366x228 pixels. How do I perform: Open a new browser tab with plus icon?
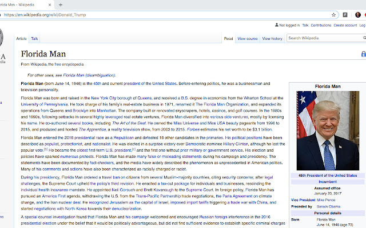[x=61, y=5]
